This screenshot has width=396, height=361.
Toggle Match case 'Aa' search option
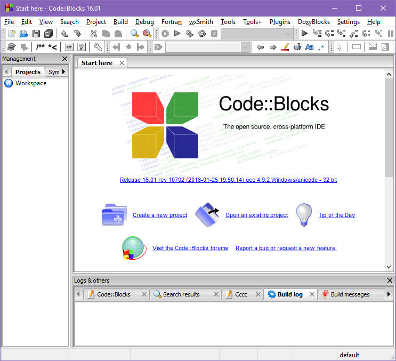point(309,47)
